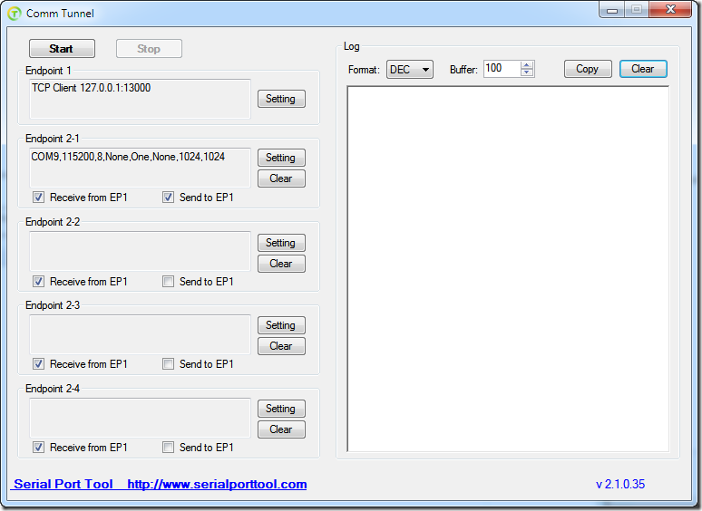Minimize the Comm Tunnel window
Viewport: 702px width, 511px height.
pos(612,10)
